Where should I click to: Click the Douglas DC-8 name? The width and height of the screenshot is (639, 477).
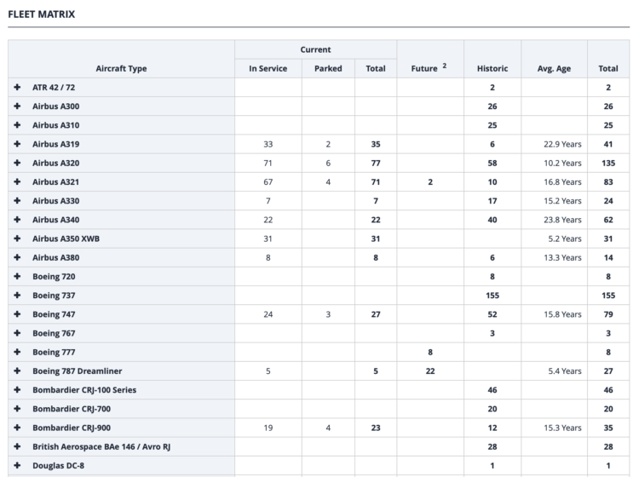[x=58, y=466]
